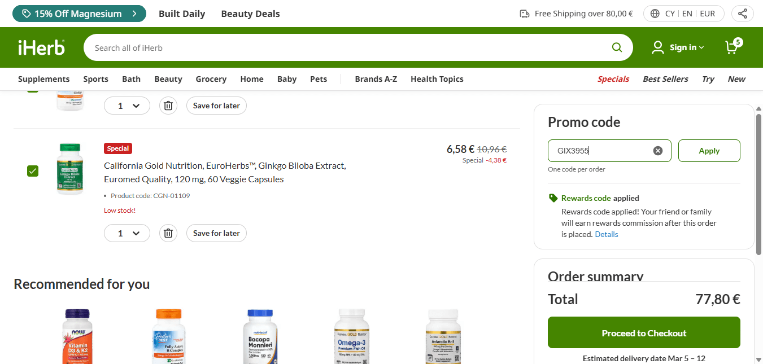
Task: Open the search with the magnifier icon
Action: tap(617, 47)
